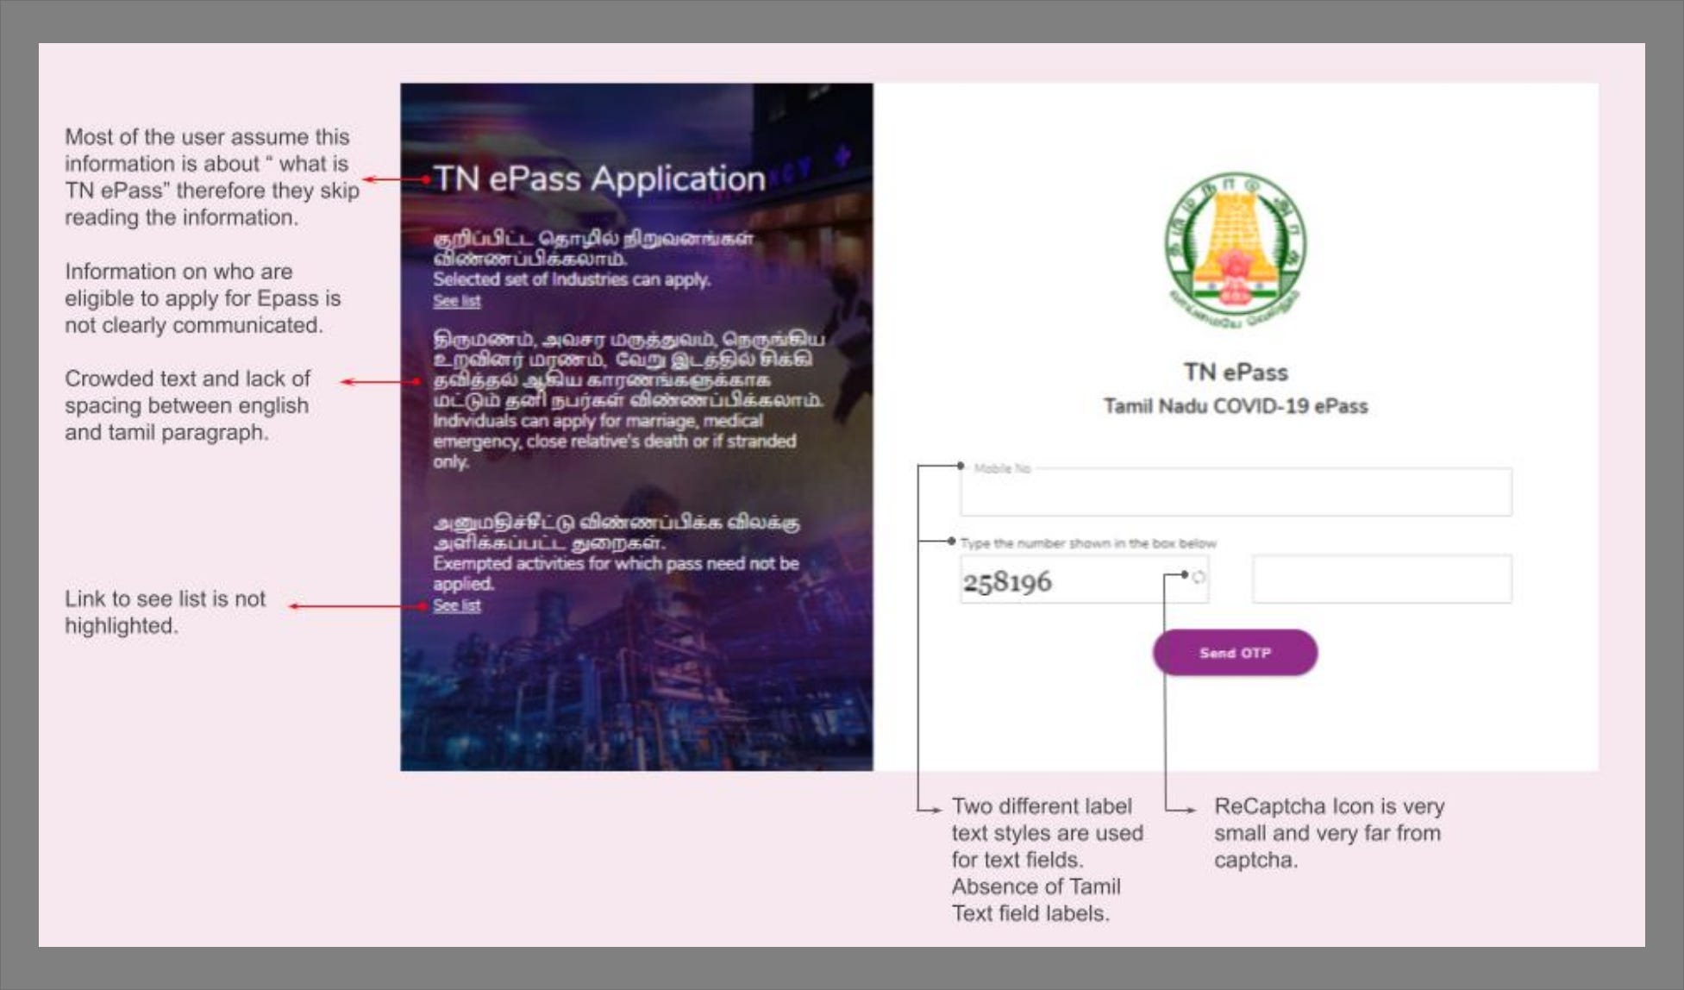Screen dimensions: 1684x990
Task: Click the 'Type the number shown' label
Action: click(1088, 543)
